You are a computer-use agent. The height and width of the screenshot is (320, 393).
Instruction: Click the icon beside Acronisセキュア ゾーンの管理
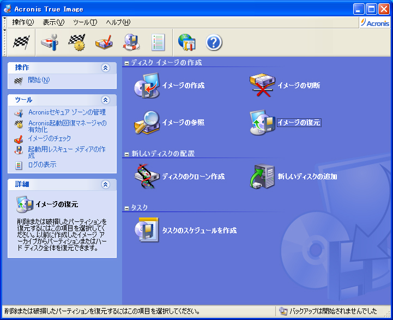[x=19, y=113]
